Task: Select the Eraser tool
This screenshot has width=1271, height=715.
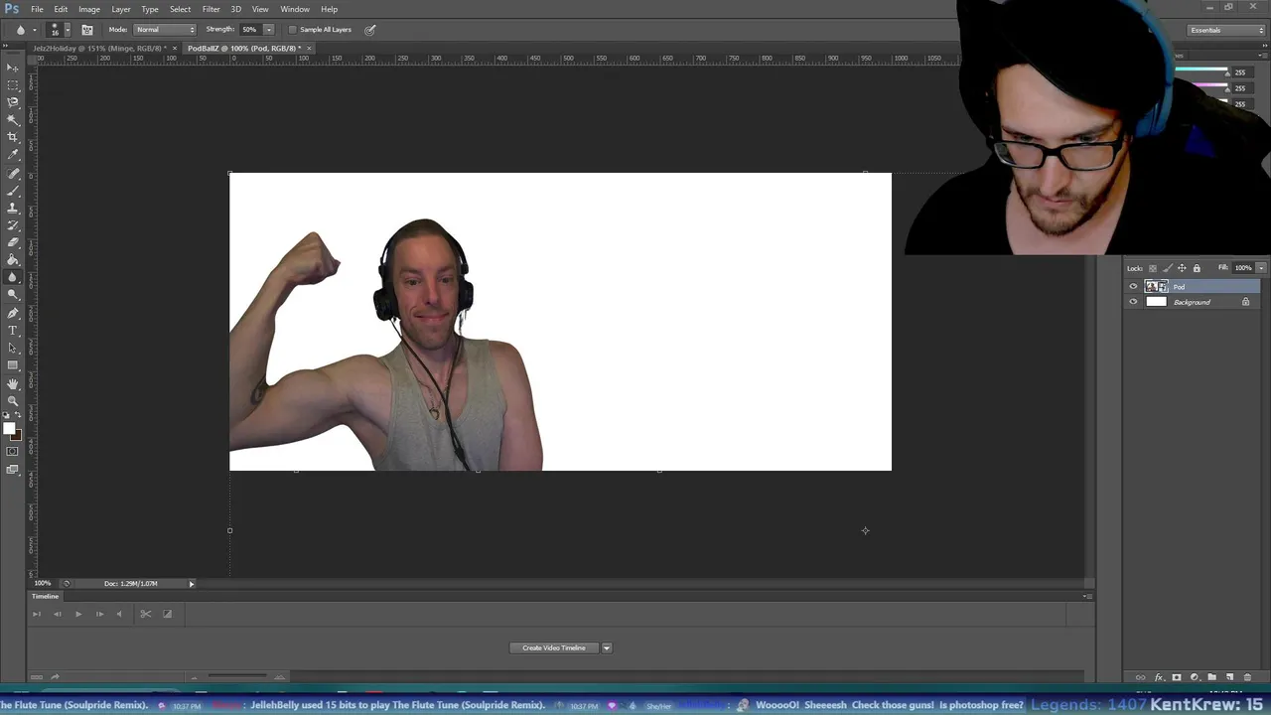Action: pyautogui.click(x=13, y=242)
